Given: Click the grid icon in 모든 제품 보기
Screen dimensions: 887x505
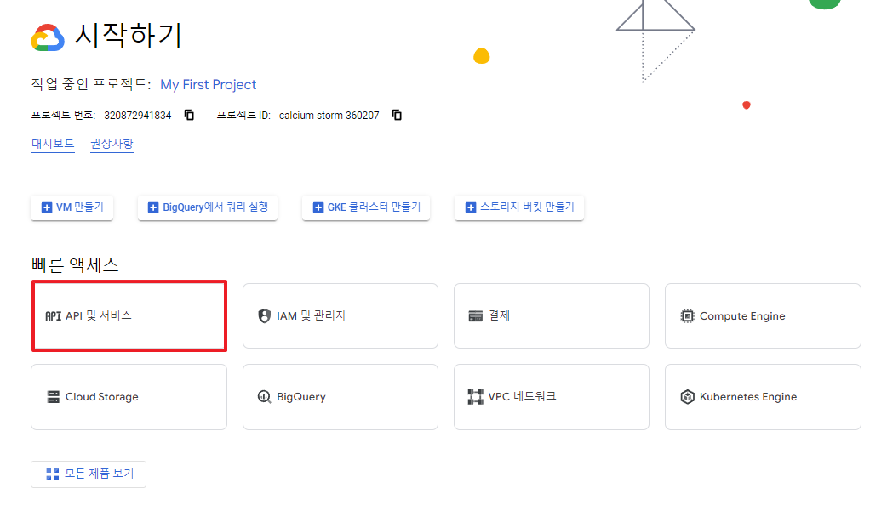Looking at the screenshot, I should pyautogui.click(x=53, y=474).
